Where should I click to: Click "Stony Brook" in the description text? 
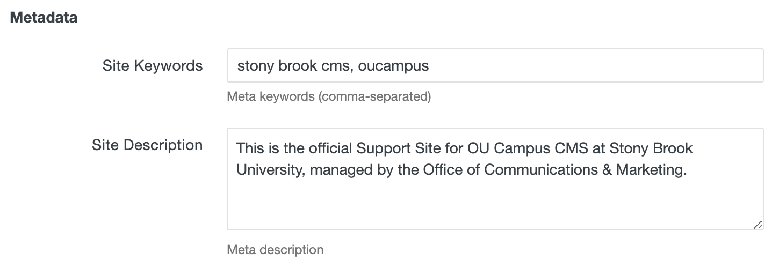[659, 148]
